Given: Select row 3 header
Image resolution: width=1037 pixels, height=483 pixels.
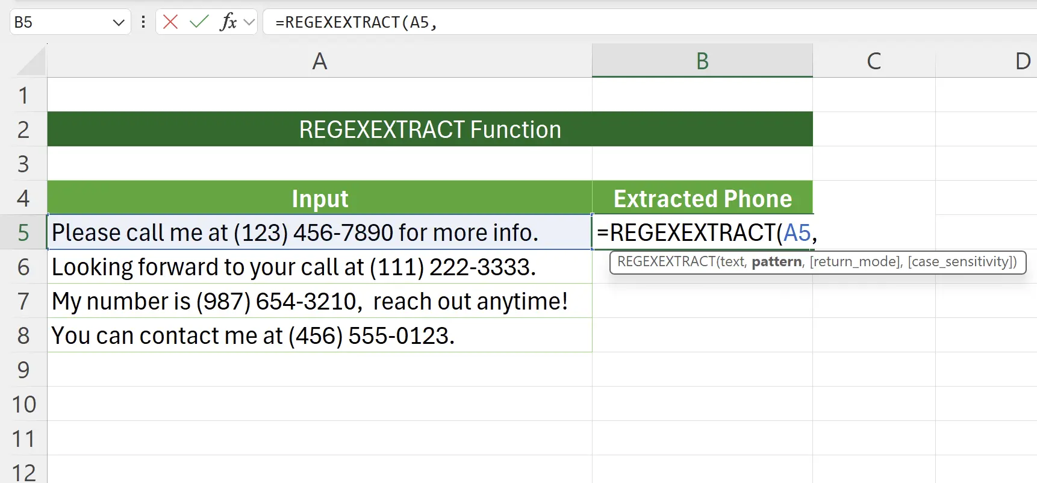Looking at the screenshot, I should click(x=23, y=164).
